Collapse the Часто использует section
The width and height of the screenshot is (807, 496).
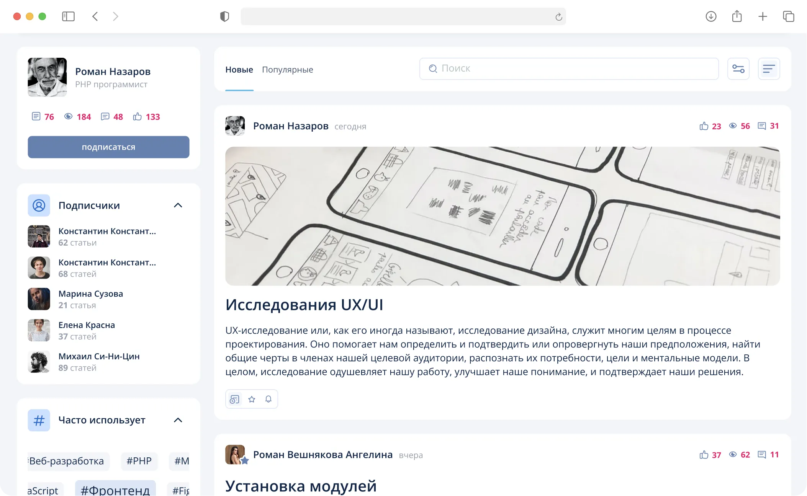pos(178,420)
